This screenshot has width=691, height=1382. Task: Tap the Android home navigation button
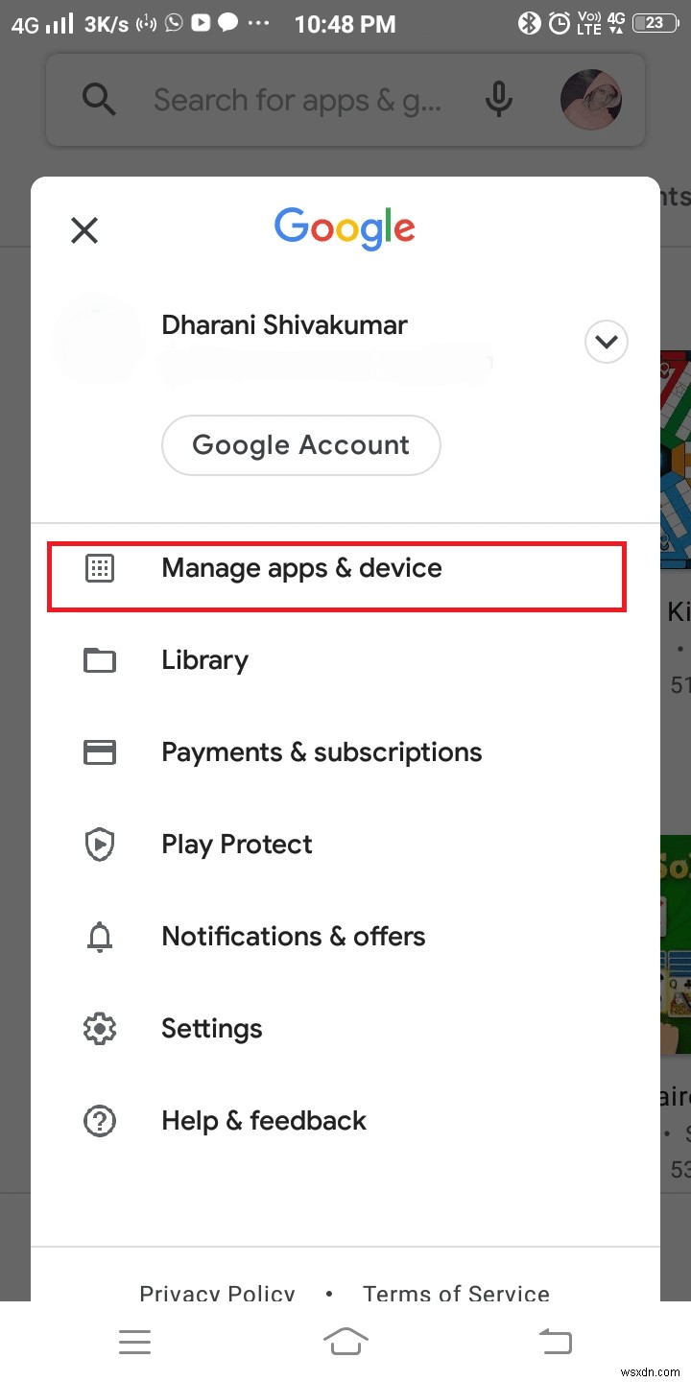(x=345, y=1341)
